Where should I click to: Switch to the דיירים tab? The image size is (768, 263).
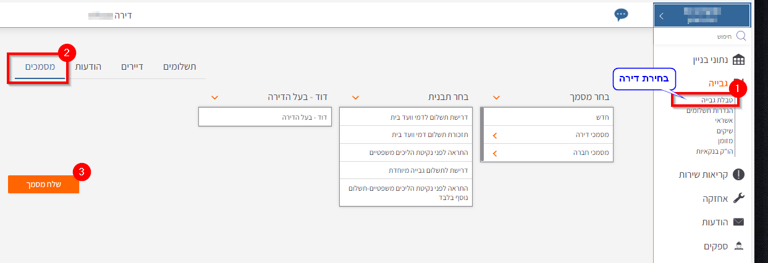[132, 66]
